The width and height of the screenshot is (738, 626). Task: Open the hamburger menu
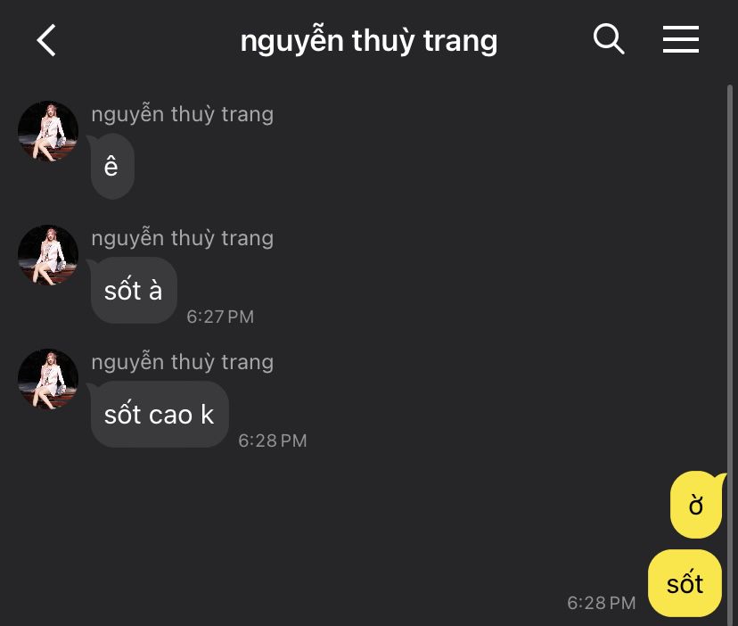point(681,39)
